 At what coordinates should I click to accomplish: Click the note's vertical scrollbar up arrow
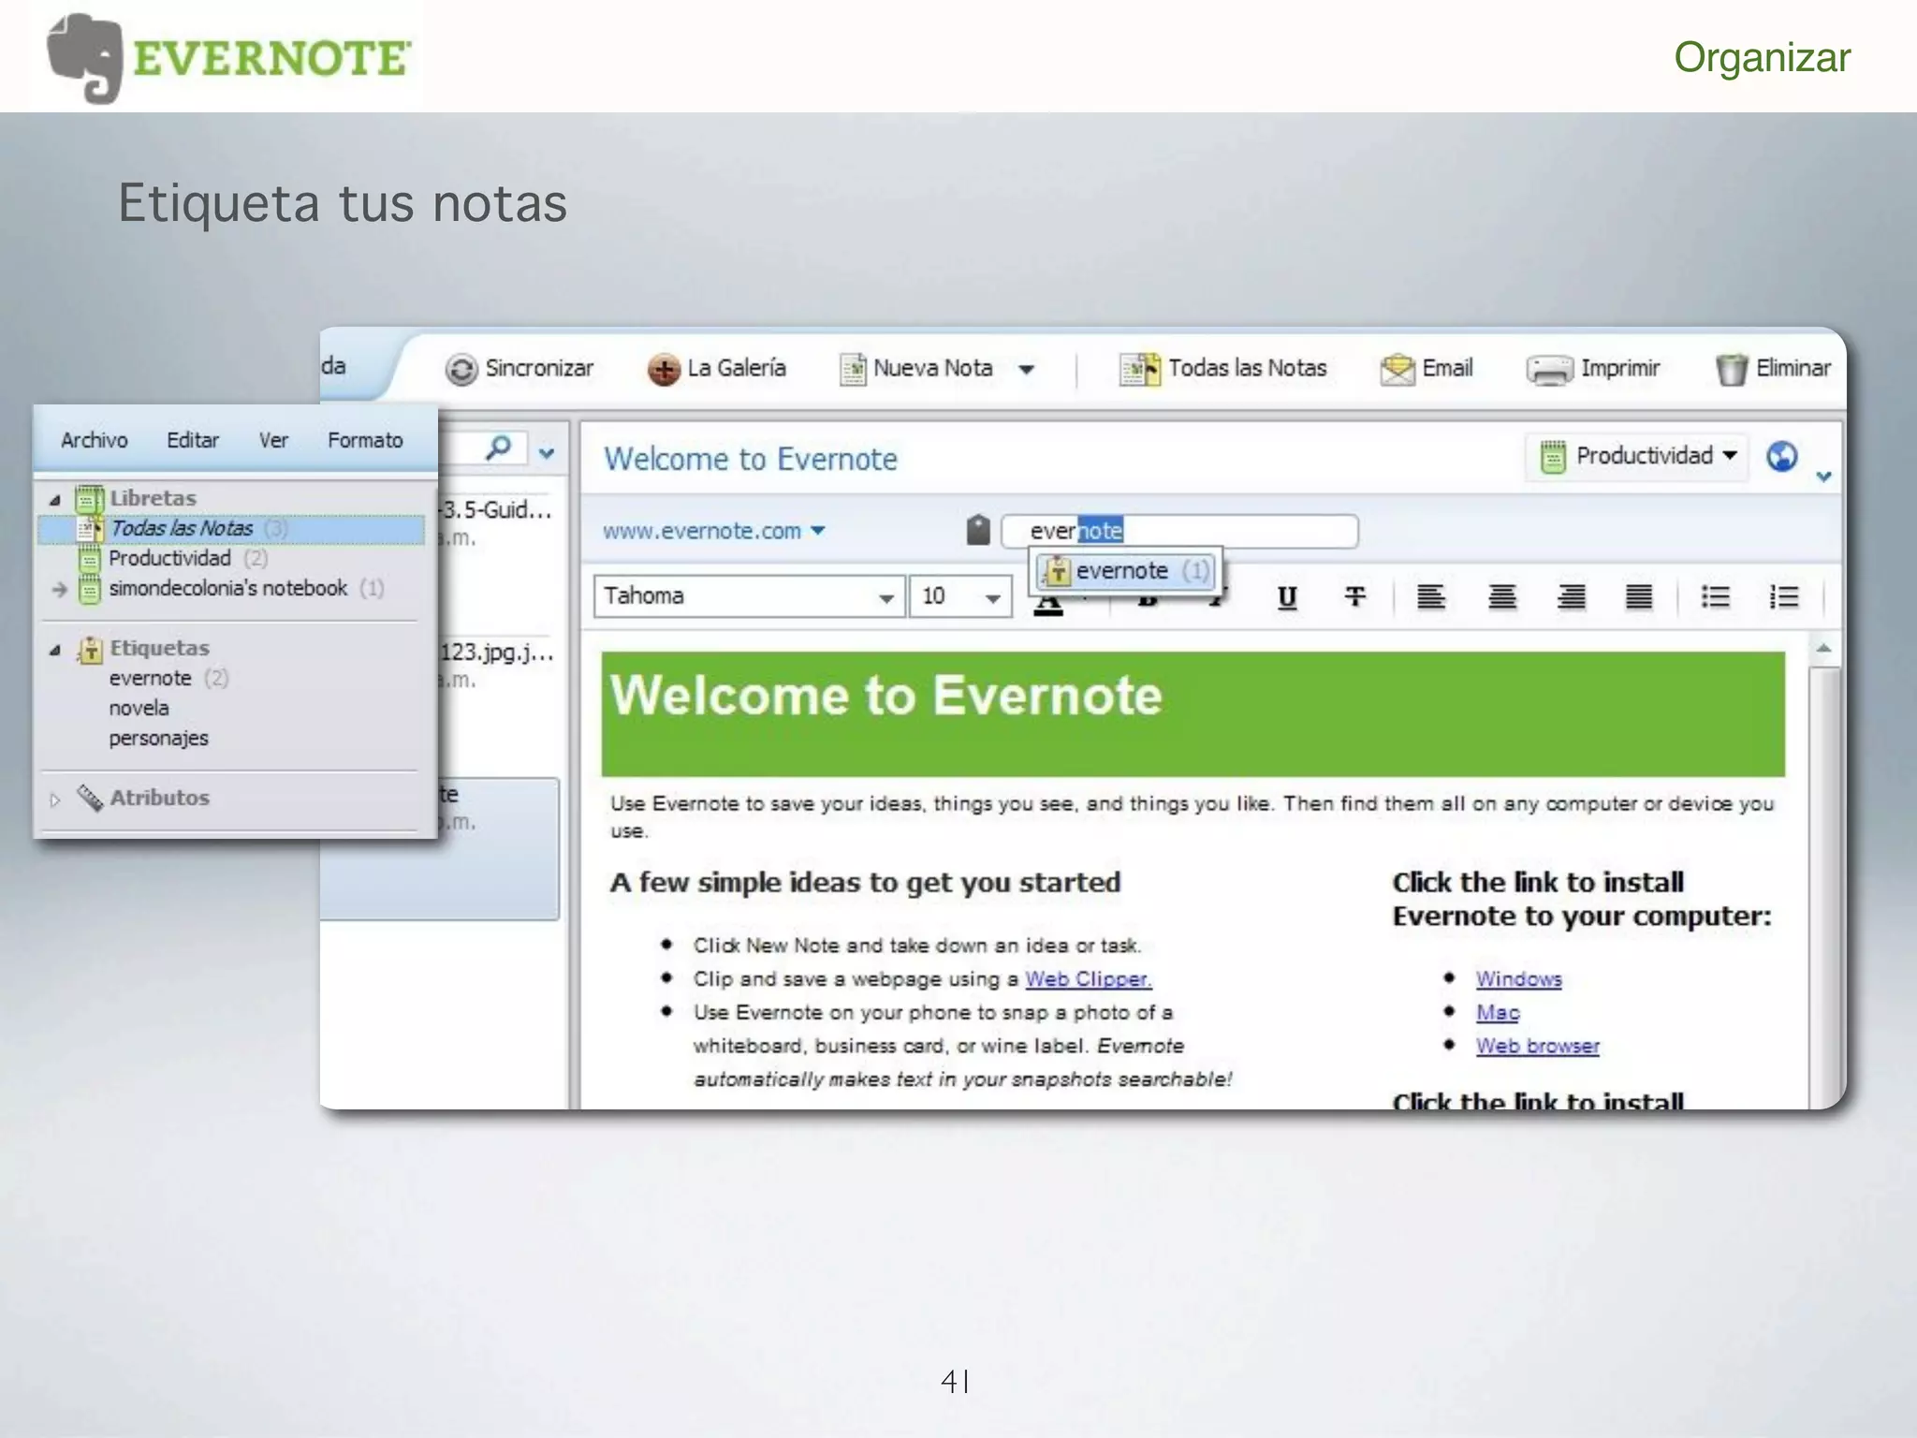click(1823, 648)
